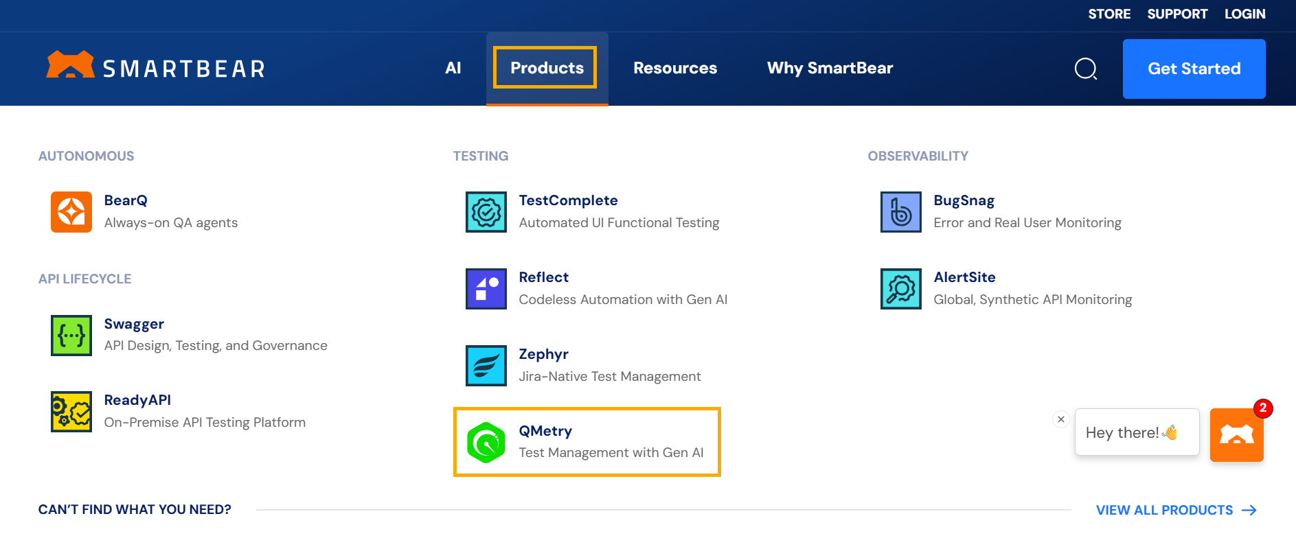Click the SmartBear logo
The image size is (1296, 538).
pos(155,66)
